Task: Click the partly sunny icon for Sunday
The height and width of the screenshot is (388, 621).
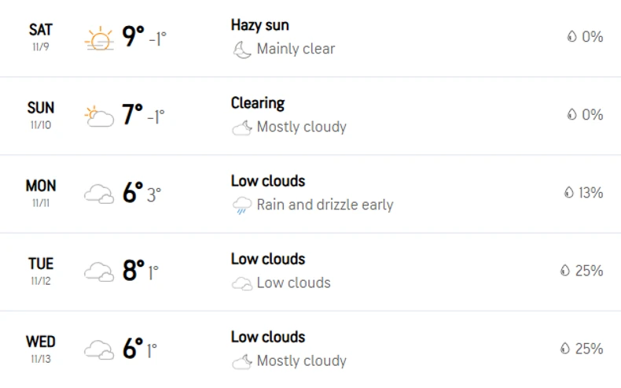Action: (x=99, y=116)
